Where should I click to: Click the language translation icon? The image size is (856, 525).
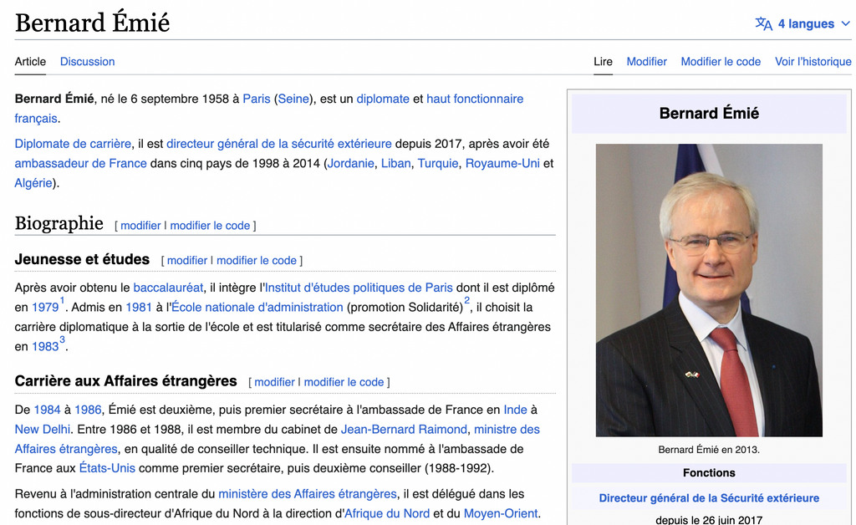click(x=763, y=23)
